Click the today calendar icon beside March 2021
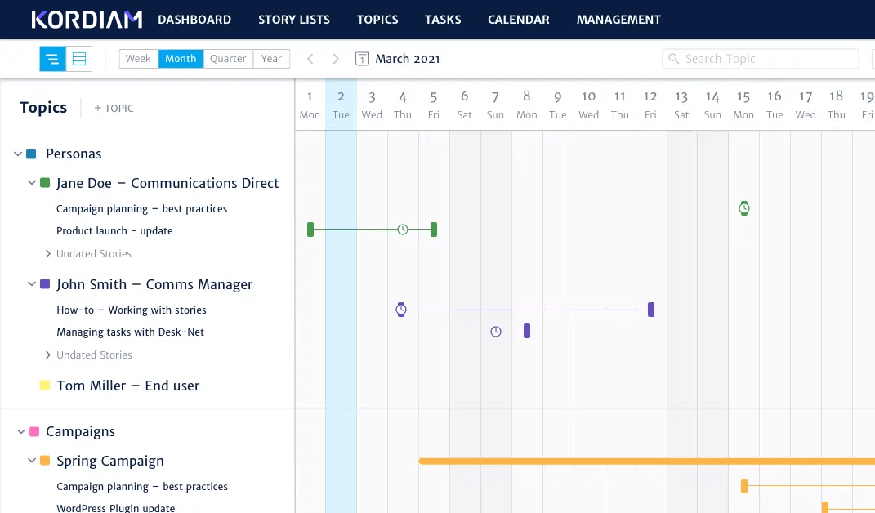The height and width of the screenshot is (513, 875). [x=360, y=58]
